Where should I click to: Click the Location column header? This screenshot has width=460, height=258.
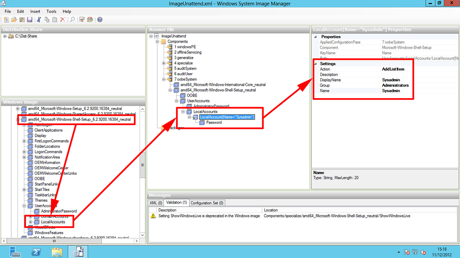[x=360, y=210]
